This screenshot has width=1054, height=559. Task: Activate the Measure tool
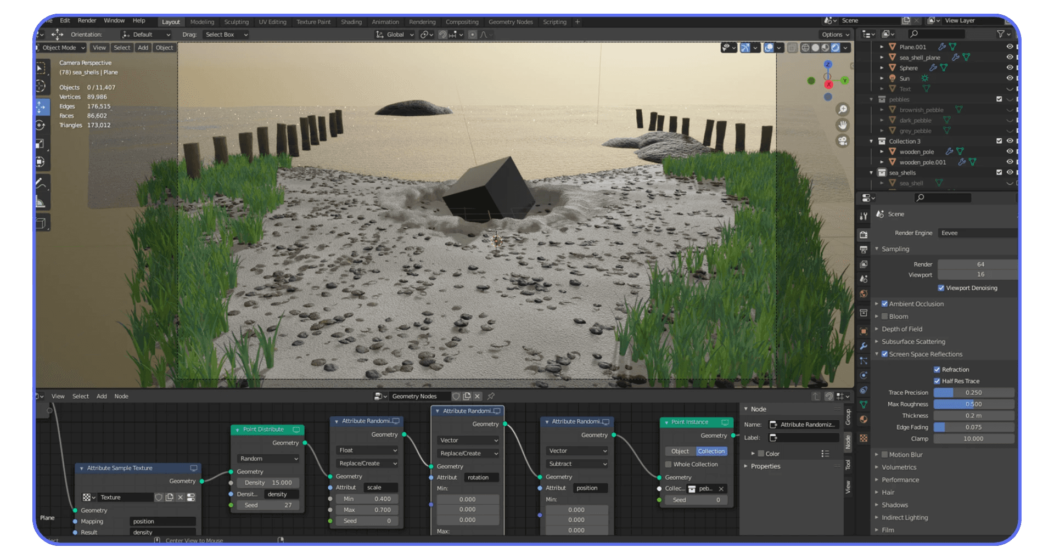tap(41, 202)
